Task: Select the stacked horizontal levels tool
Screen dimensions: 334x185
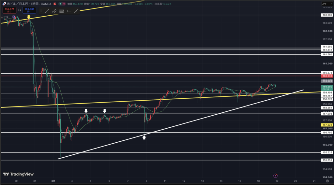Action: (x=61, y=11)
